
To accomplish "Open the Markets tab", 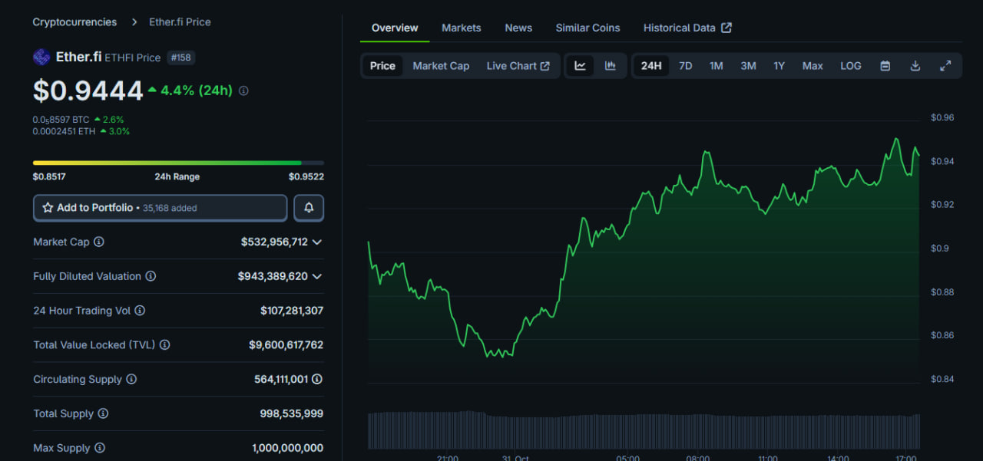I will coord(461,28).
